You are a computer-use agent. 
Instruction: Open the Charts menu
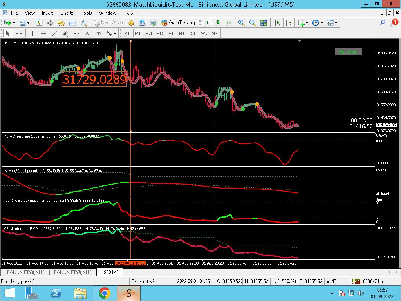67,13
